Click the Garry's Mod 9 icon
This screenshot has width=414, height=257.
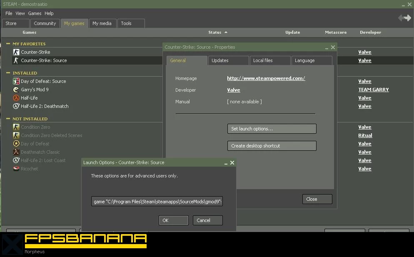(16, 90)
